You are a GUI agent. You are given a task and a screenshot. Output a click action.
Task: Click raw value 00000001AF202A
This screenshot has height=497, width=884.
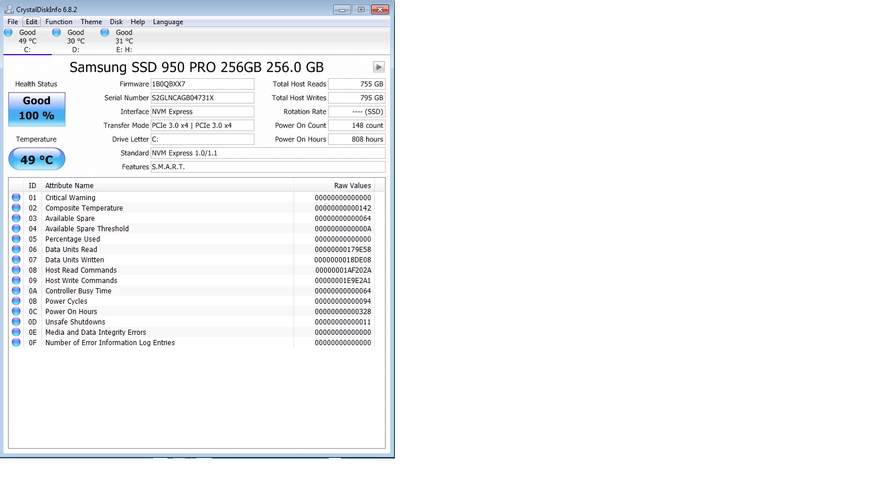click(344, 270)
